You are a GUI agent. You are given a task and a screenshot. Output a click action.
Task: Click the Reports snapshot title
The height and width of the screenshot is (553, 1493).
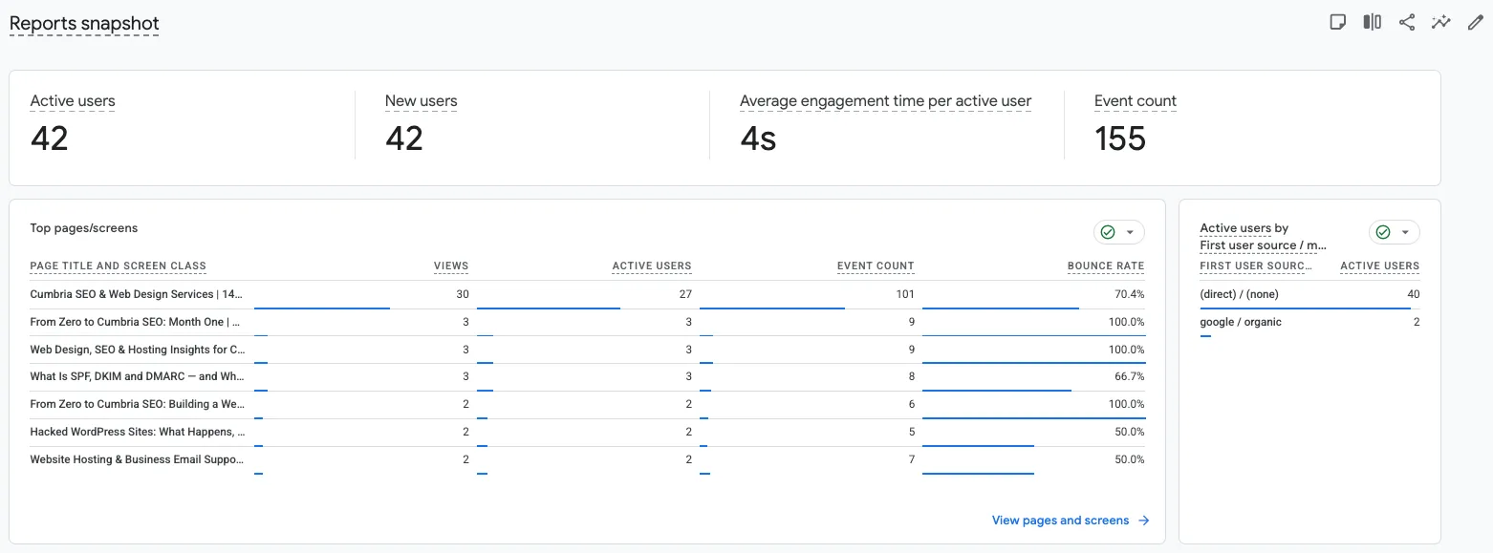pos(84,24)
